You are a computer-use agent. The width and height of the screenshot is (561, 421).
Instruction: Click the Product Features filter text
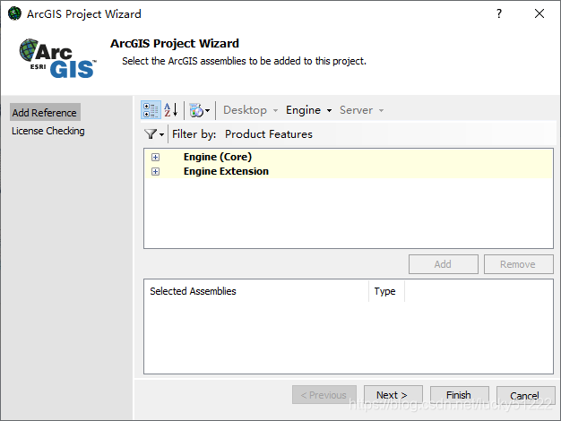[x=268, y=134]
